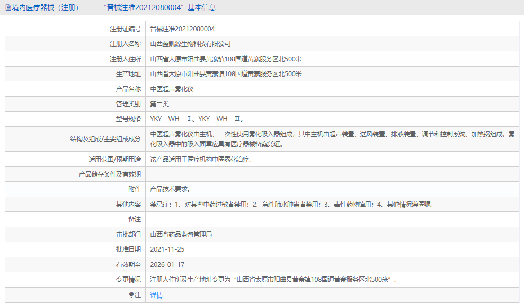This screenshot has height=306, width=524.
Task: Select 山西省药品监督管理局 in the 审批部门 row
Action: pos(187,234)
